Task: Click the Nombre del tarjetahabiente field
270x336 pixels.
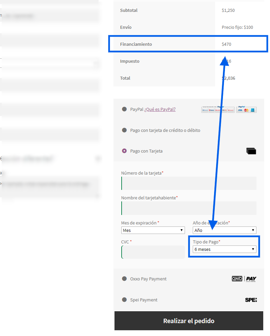Action: click(189, 208)
